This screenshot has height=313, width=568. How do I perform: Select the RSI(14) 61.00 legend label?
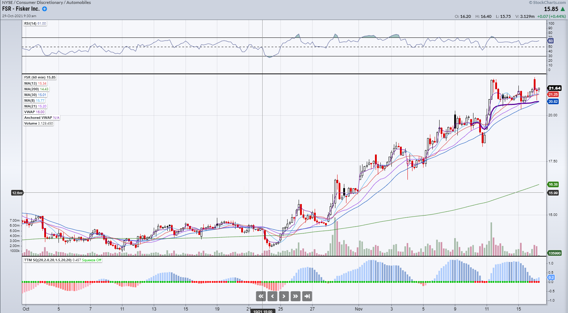coord(35,24)
